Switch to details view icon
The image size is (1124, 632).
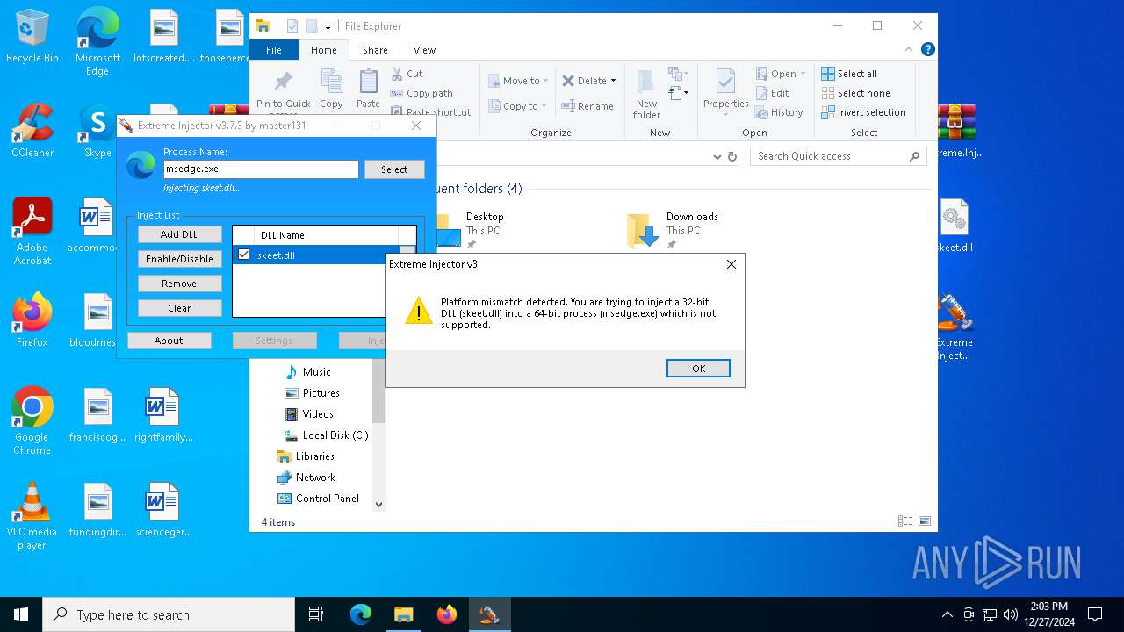coord(905,521)
